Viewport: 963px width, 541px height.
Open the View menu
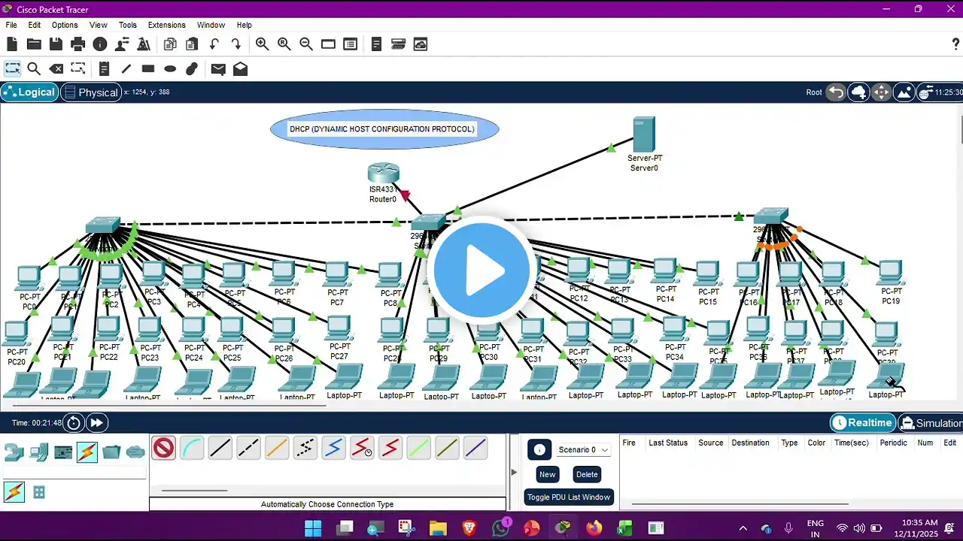[99, 25]
